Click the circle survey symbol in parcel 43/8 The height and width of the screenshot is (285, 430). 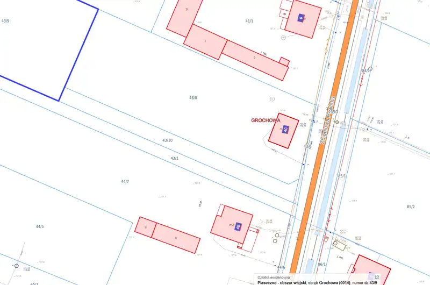tap(273, 98)
